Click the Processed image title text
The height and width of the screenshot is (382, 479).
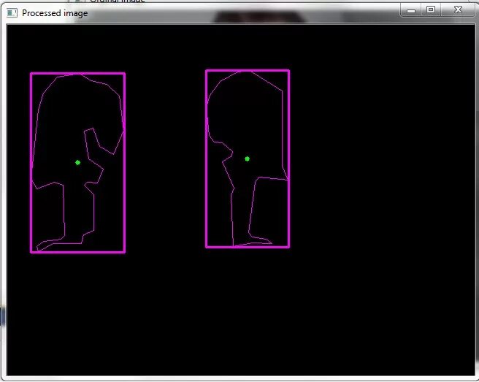point(55,13)
